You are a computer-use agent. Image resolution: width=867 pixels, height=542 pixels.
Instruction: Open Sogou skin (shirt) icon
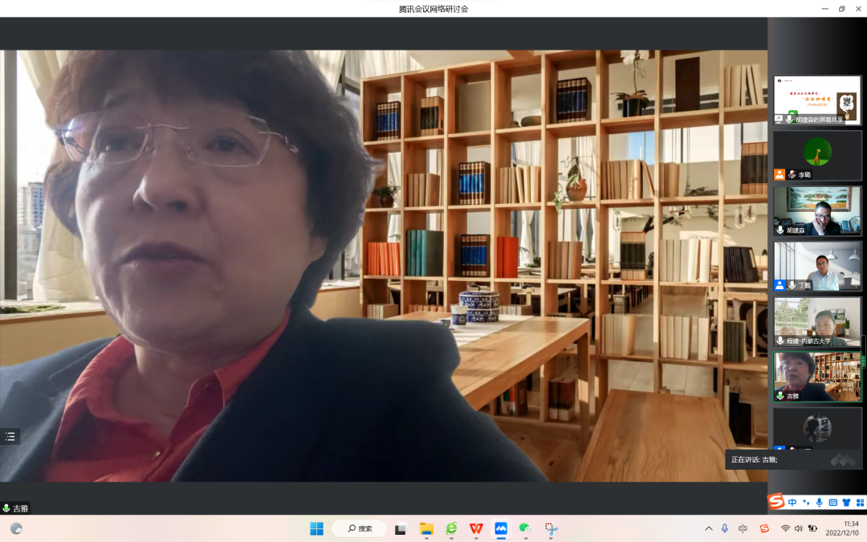pyautogui.click(x=846, y=503)
